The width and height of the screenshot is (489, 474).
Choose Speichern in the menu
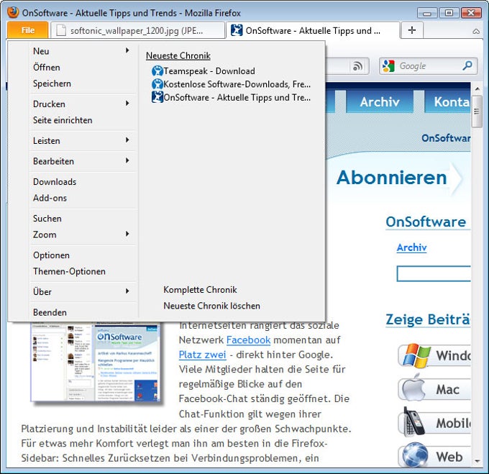[x=52, y=83]
